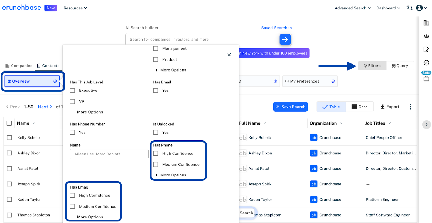432x223 pixels.
Task: Click Crunchbase logo in Ashley Dixon row
Action: pos(314,153)
